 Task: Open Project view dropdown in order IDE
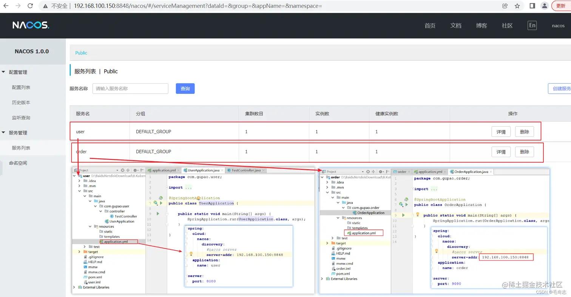tap(363, 171)
